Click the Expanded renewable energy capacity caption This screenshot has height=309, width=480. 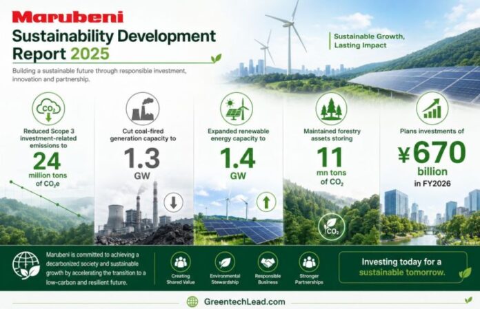point(238,135)
